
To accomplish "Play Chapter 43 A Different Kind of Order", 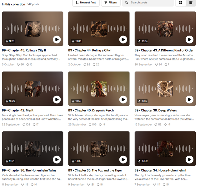I will click(x=189, y=39).
